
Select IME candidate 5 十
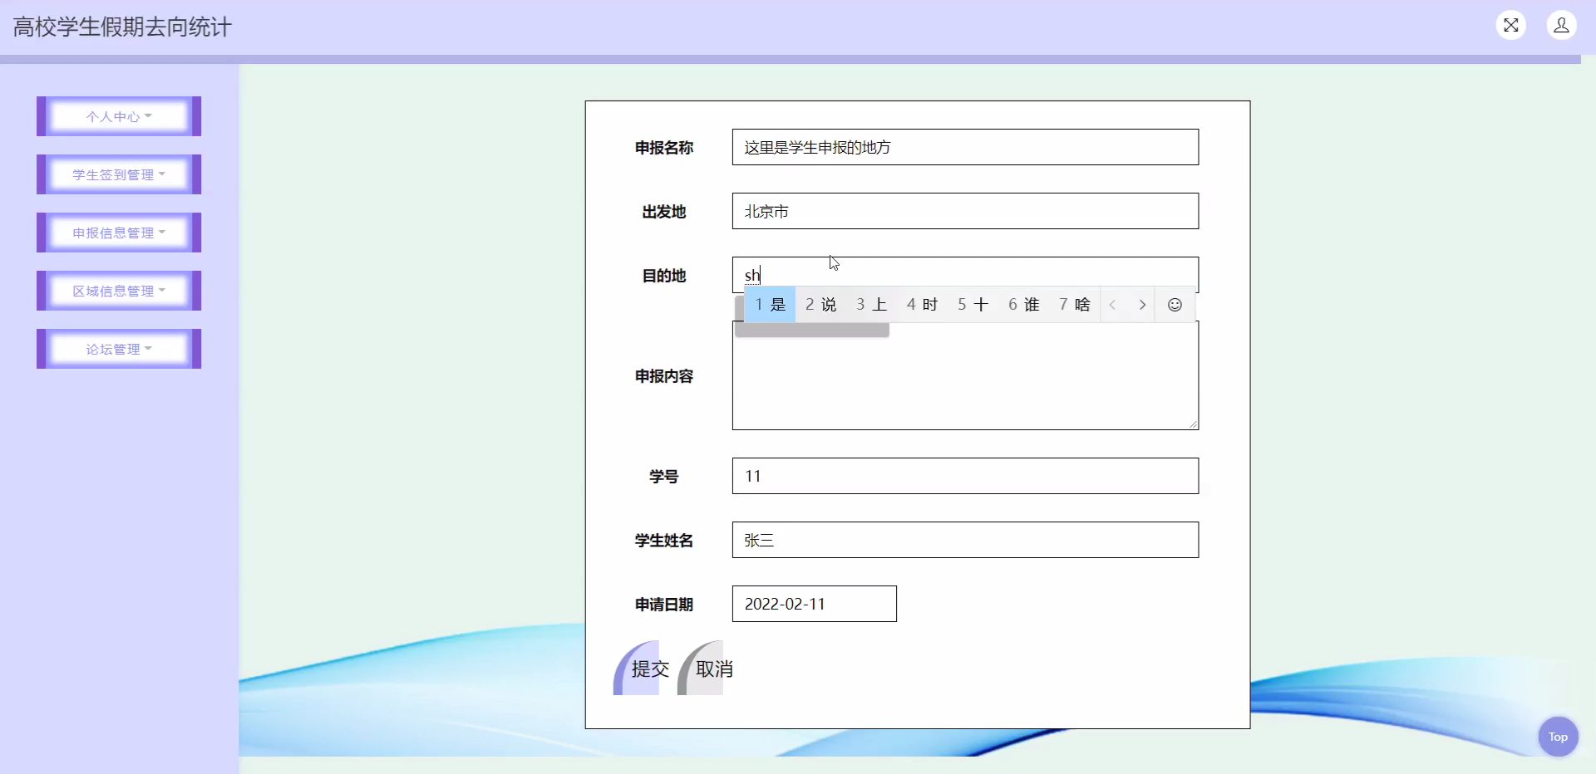[973, 305]
